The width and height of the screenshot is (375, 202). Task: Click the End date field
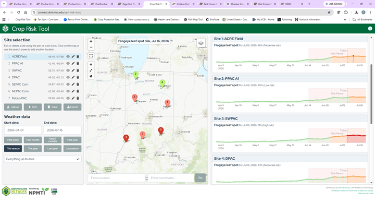click(63, 130)
